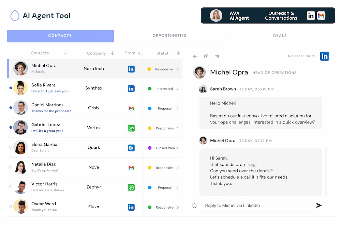The width and height of the screenshot is (341, 228).
Task: Toggle unread dot for Gabriel Lopez
Action: 11,127
